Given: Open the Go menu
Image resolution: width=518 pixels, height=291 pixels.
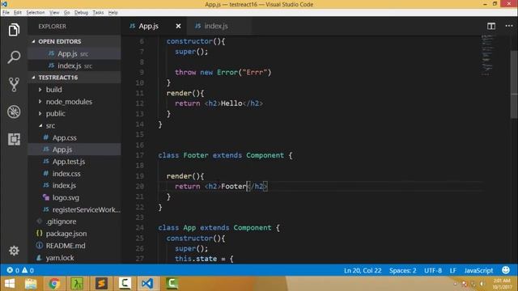Looking at the screenshot, I should tap(66, 13).
